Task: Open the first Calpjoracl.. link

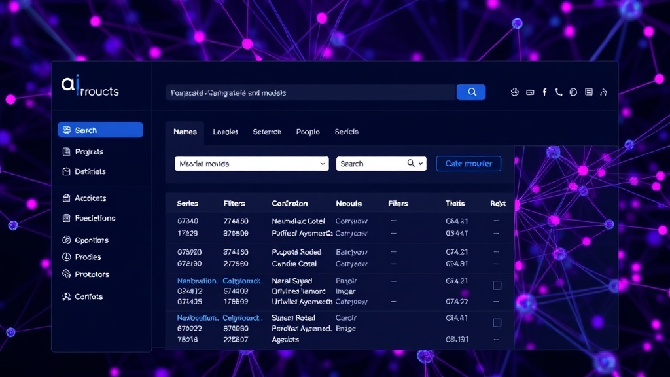Action: click(x=243, y=281)
